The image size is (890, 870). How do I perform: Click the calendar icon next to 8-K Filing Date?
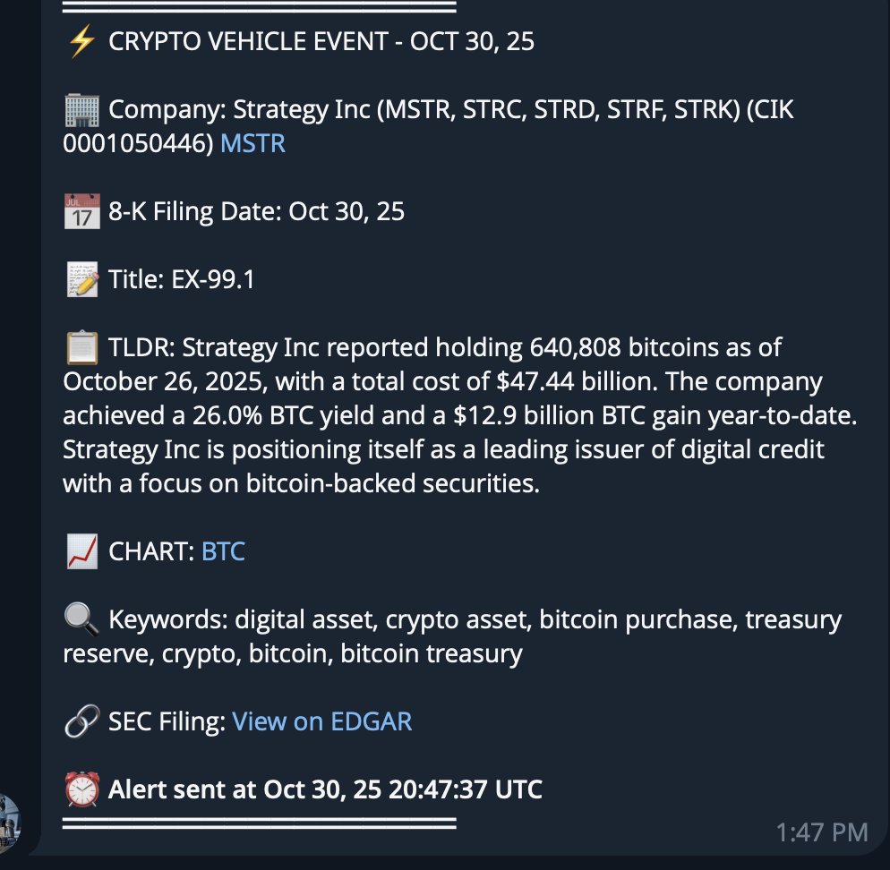[81, 210]
